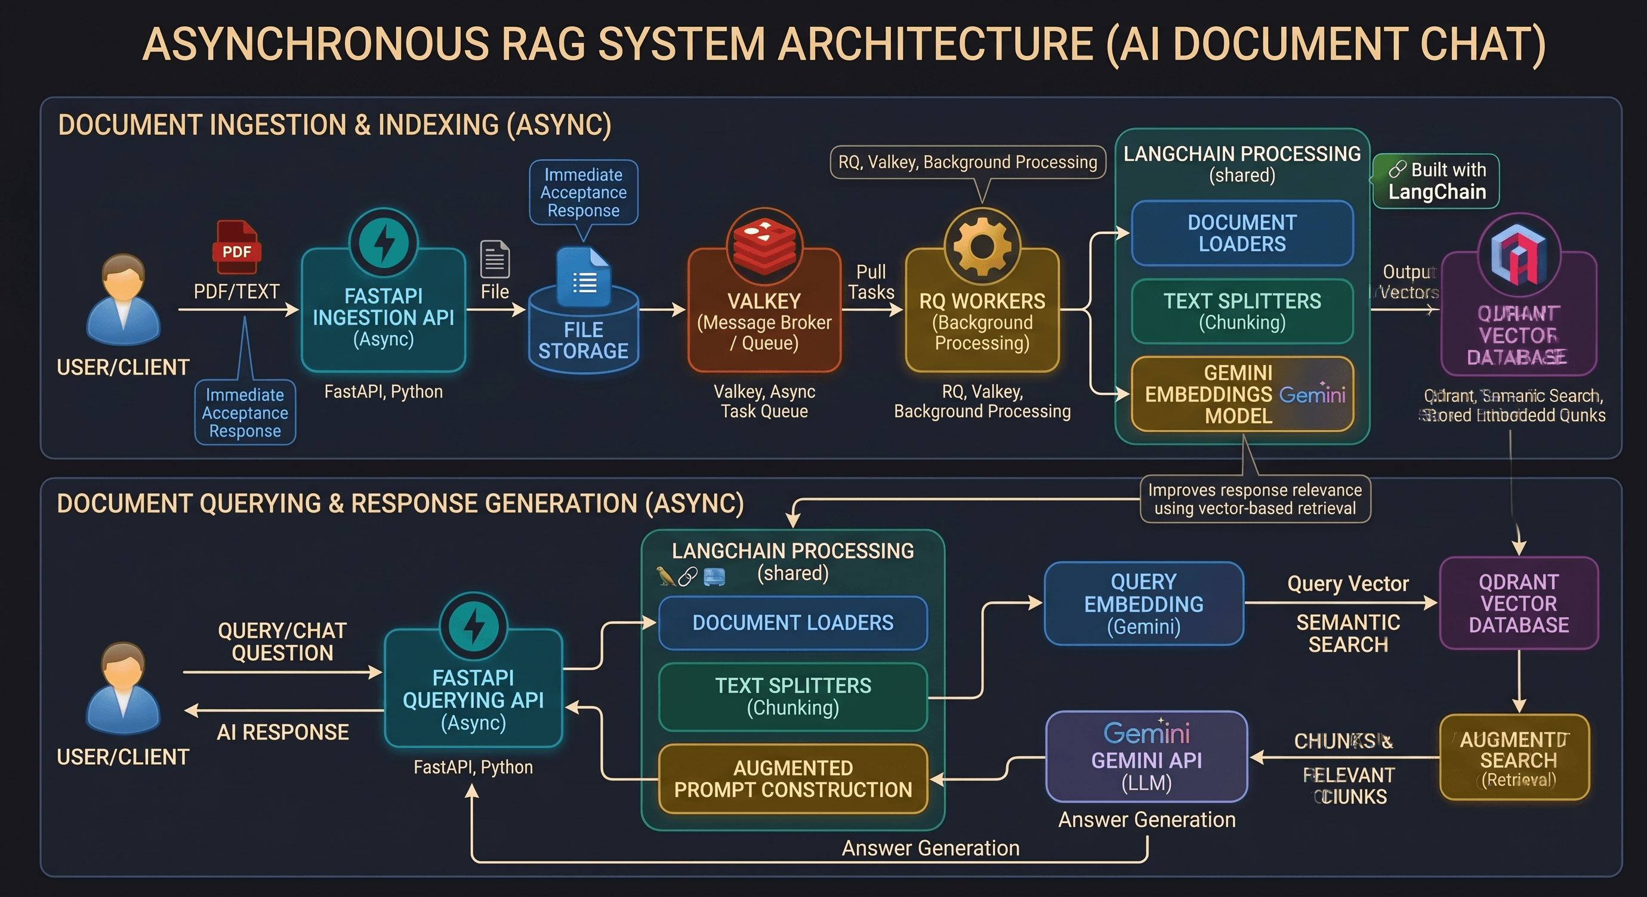Select the lower Qdrant Vector Database box
The image size is (1647, 897).
click(1519, 603)
